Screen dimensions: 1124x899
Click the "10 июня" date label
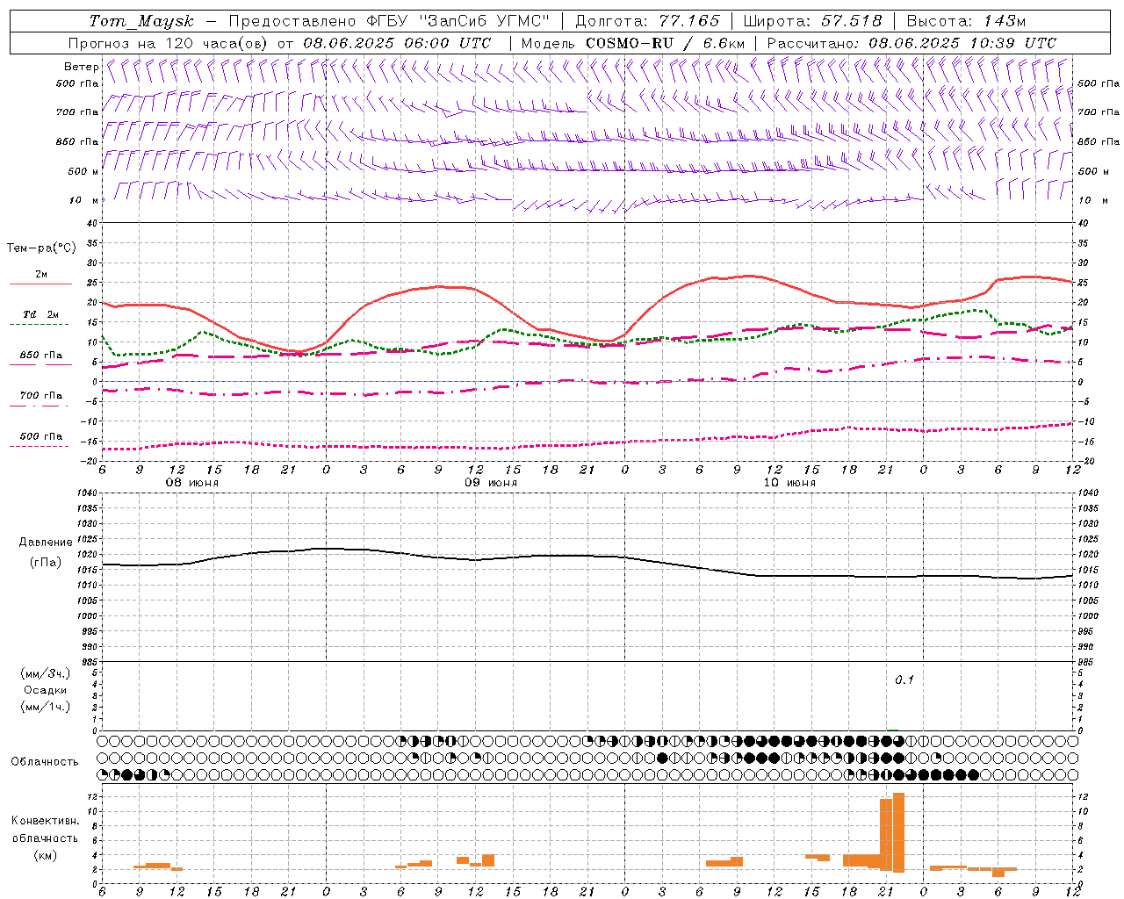789,483
